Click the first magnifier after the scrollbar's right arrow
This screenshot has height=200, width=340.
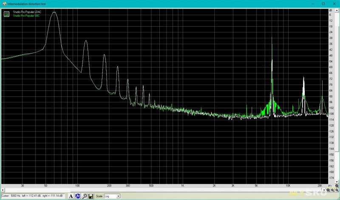328,190
